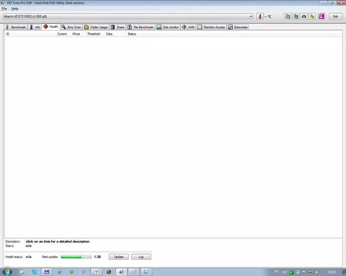This screenshot has height=276, width=346.
Task: Open Skype from the taskbar
Action: pos(34,272)
